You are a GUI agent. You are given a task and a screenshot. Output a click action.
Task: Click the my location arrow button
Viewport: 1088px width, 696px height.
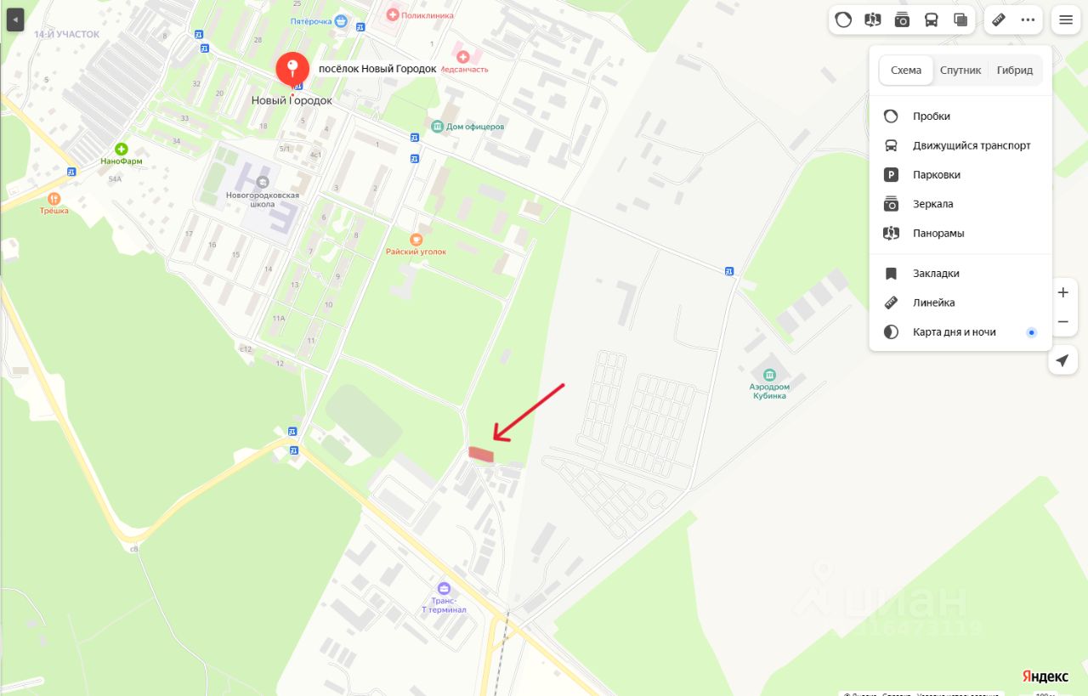coord(1062,361)
